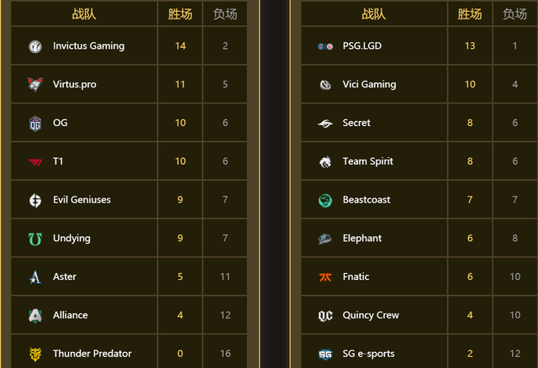Click the red T1 logo
The height and width of the screenshot is (368, 538).
[x=35, y=162]
